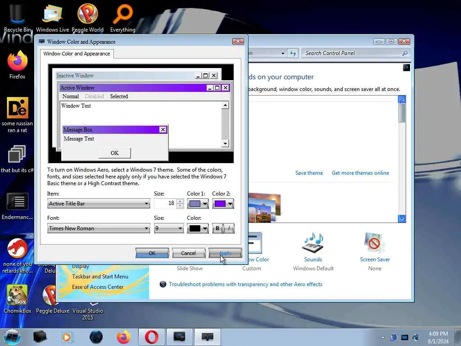This screenshot has height=346, width=461.
Task: Open the font Color dropdown
Action: tap(198, 228)
